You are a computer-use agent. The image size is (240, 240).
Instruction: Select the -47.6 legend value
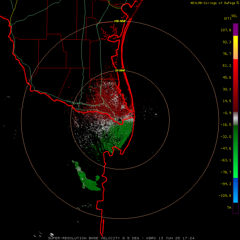tap(226, 149)
